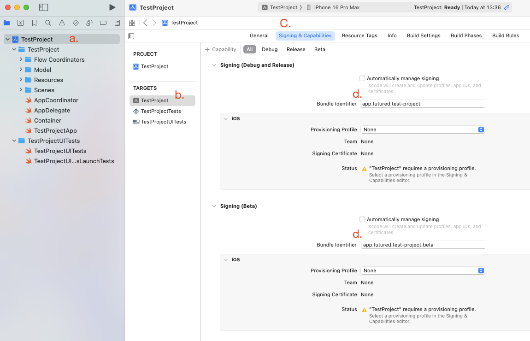The width and height of the screenshot is (530, 341).
Task: Open the report navigator
Action: pyautogui.click(x=117, y=23)
